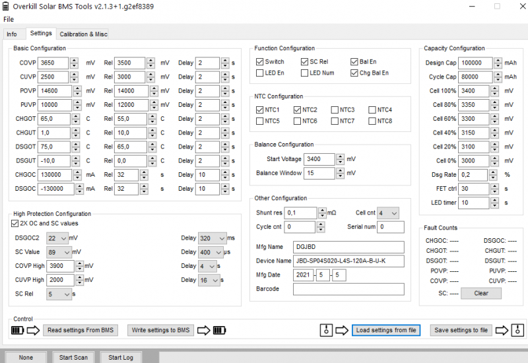This screenshot has width=528, height=363.
Task: Toggle the 2X OC and SC values checkbox
Action: tap(15, 223)
